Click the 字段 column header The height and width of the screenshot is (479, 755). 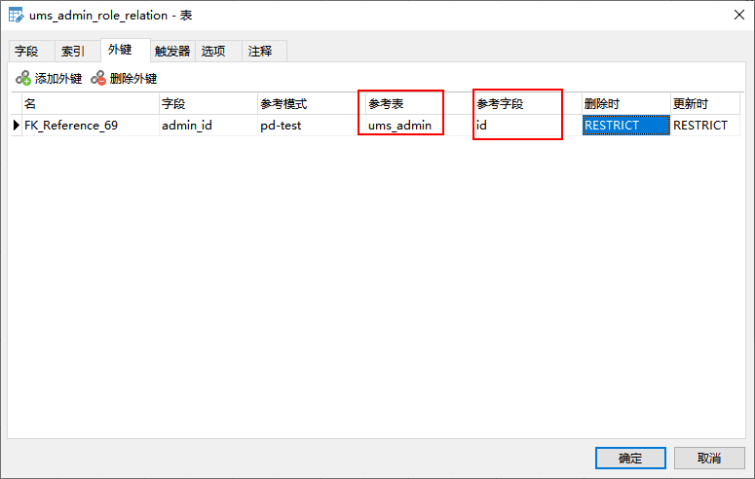208,103
